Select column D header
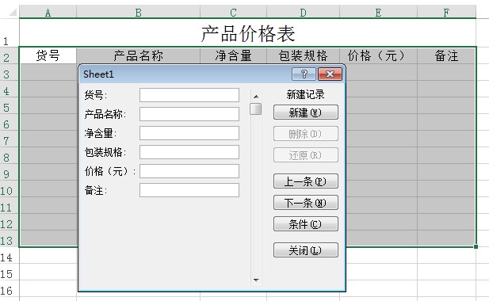Image resolution: width=489 pixels, height=301 pixels. point(303,13)
